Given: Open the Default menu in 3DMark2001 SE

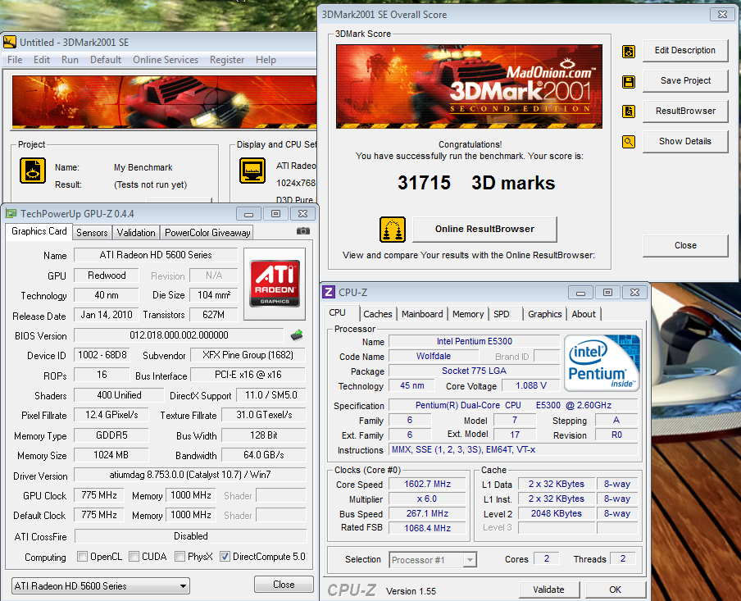Looking at the screenshot, I should [106, 60].
